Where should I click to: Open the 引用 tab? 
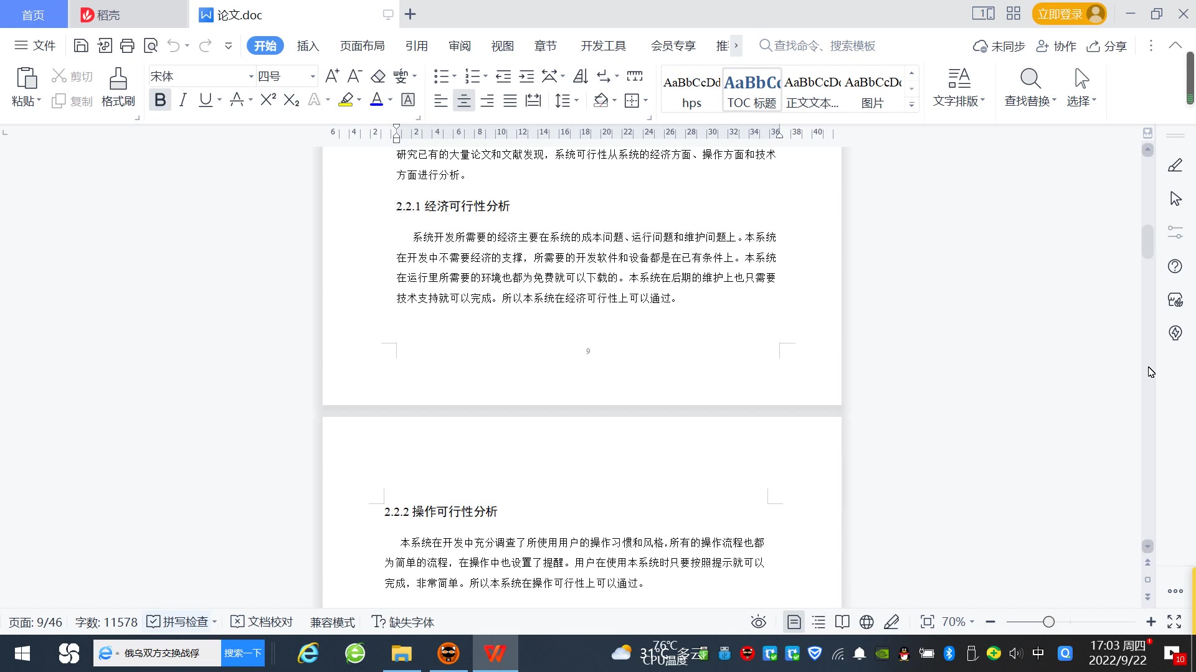416,45
